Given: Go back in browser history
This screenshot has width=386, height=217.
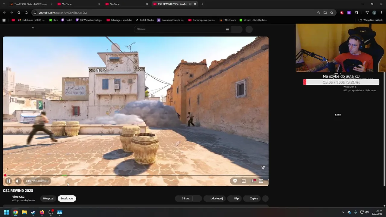Looking at the screenshot, I should click(4, 13).
